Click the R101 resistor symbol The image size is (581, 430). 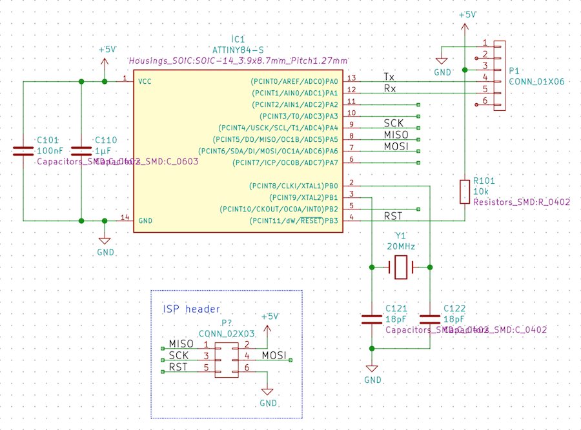[465, 191]
